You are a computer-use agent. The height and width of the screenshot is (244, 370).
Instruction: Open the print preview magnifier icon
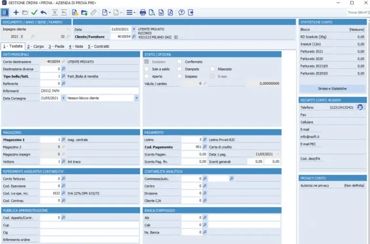click(152, 13)
